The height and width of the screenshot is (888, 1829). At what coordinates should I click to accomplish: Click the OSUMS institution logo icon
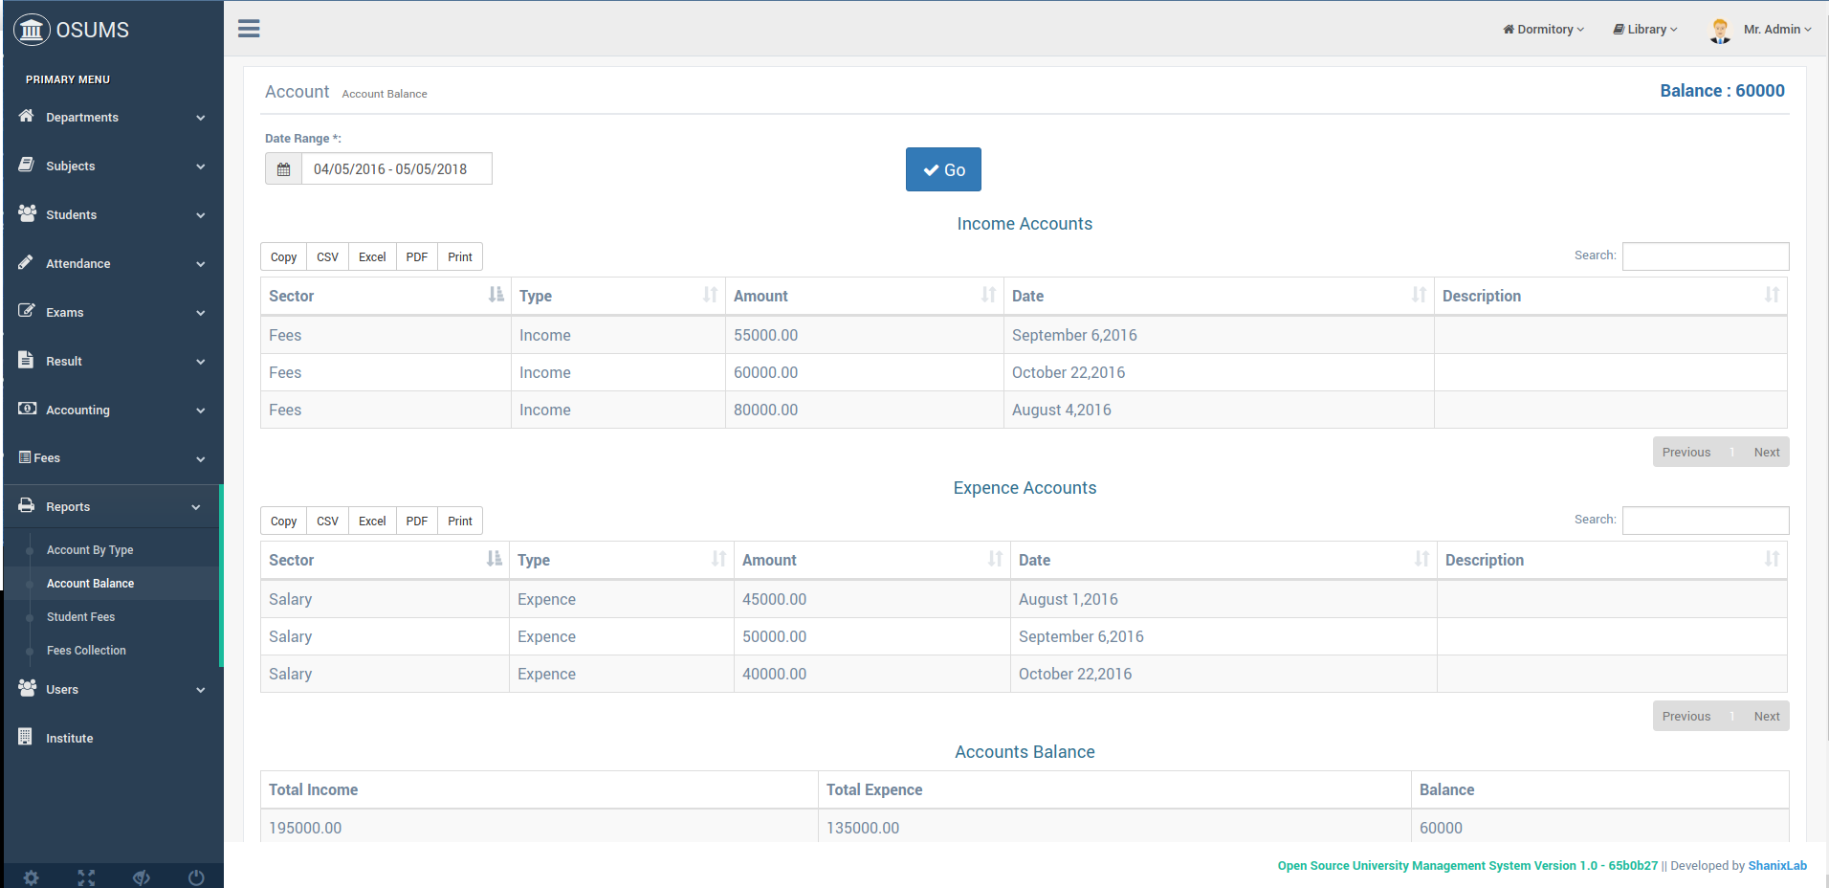pos(32,30)
